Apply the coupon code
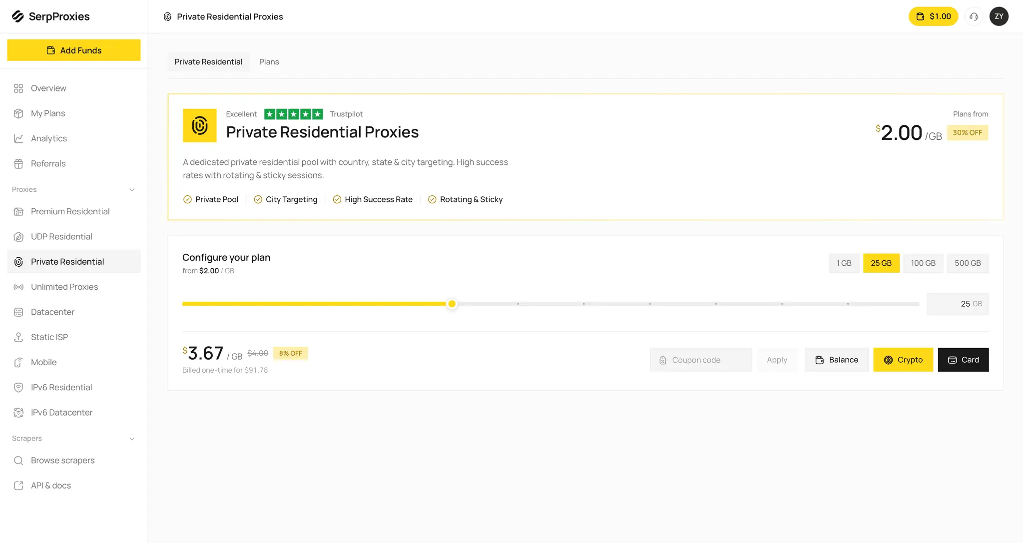The height and width of the screenshot is (543, 1023). (x=777, y=360)
